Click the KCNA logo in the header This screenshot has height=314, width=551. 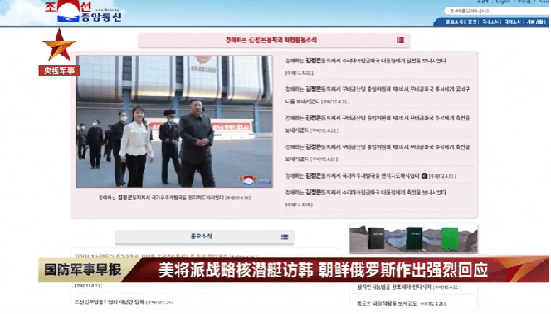pos(84,12)
